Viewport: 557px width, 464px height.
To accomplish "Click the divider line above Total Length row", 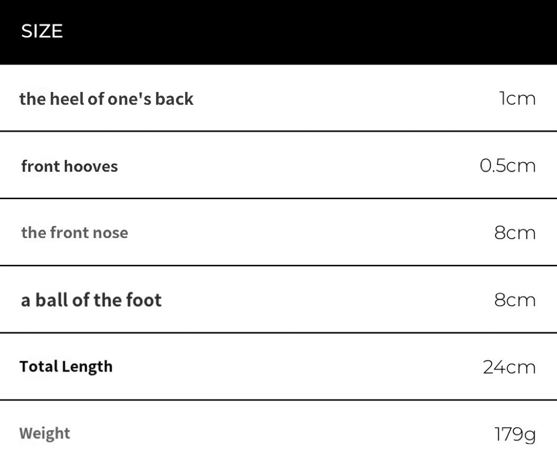I will tap(279, 333).
